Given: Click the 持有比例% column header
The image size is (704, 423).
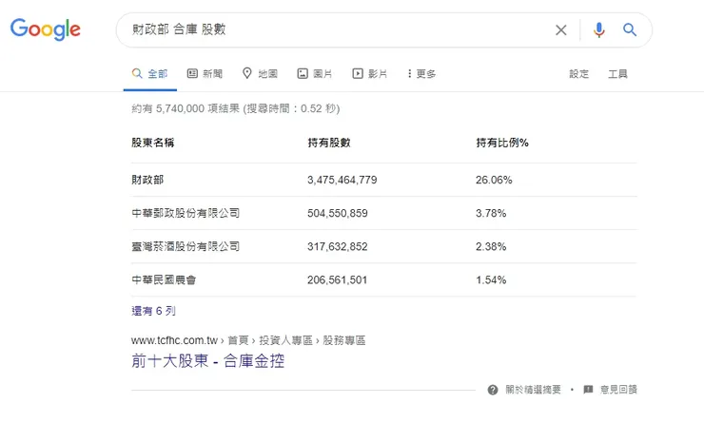Looking at the screenshot, I should [x=502, y=143].
